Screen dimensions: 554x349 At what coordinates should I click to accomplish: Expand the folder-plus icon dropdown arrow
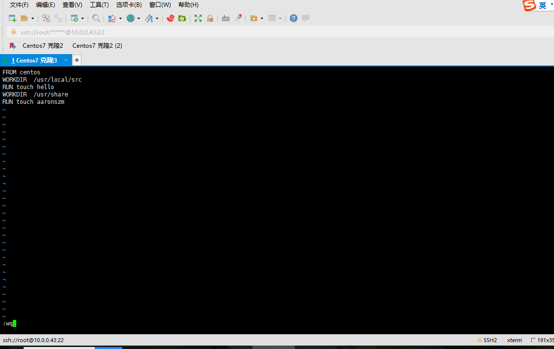[x=262, y=18]
